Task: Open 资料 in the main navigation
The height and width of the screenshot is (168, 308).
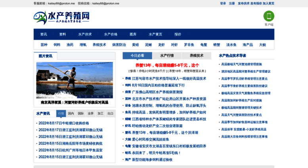Action: (63, 34)
